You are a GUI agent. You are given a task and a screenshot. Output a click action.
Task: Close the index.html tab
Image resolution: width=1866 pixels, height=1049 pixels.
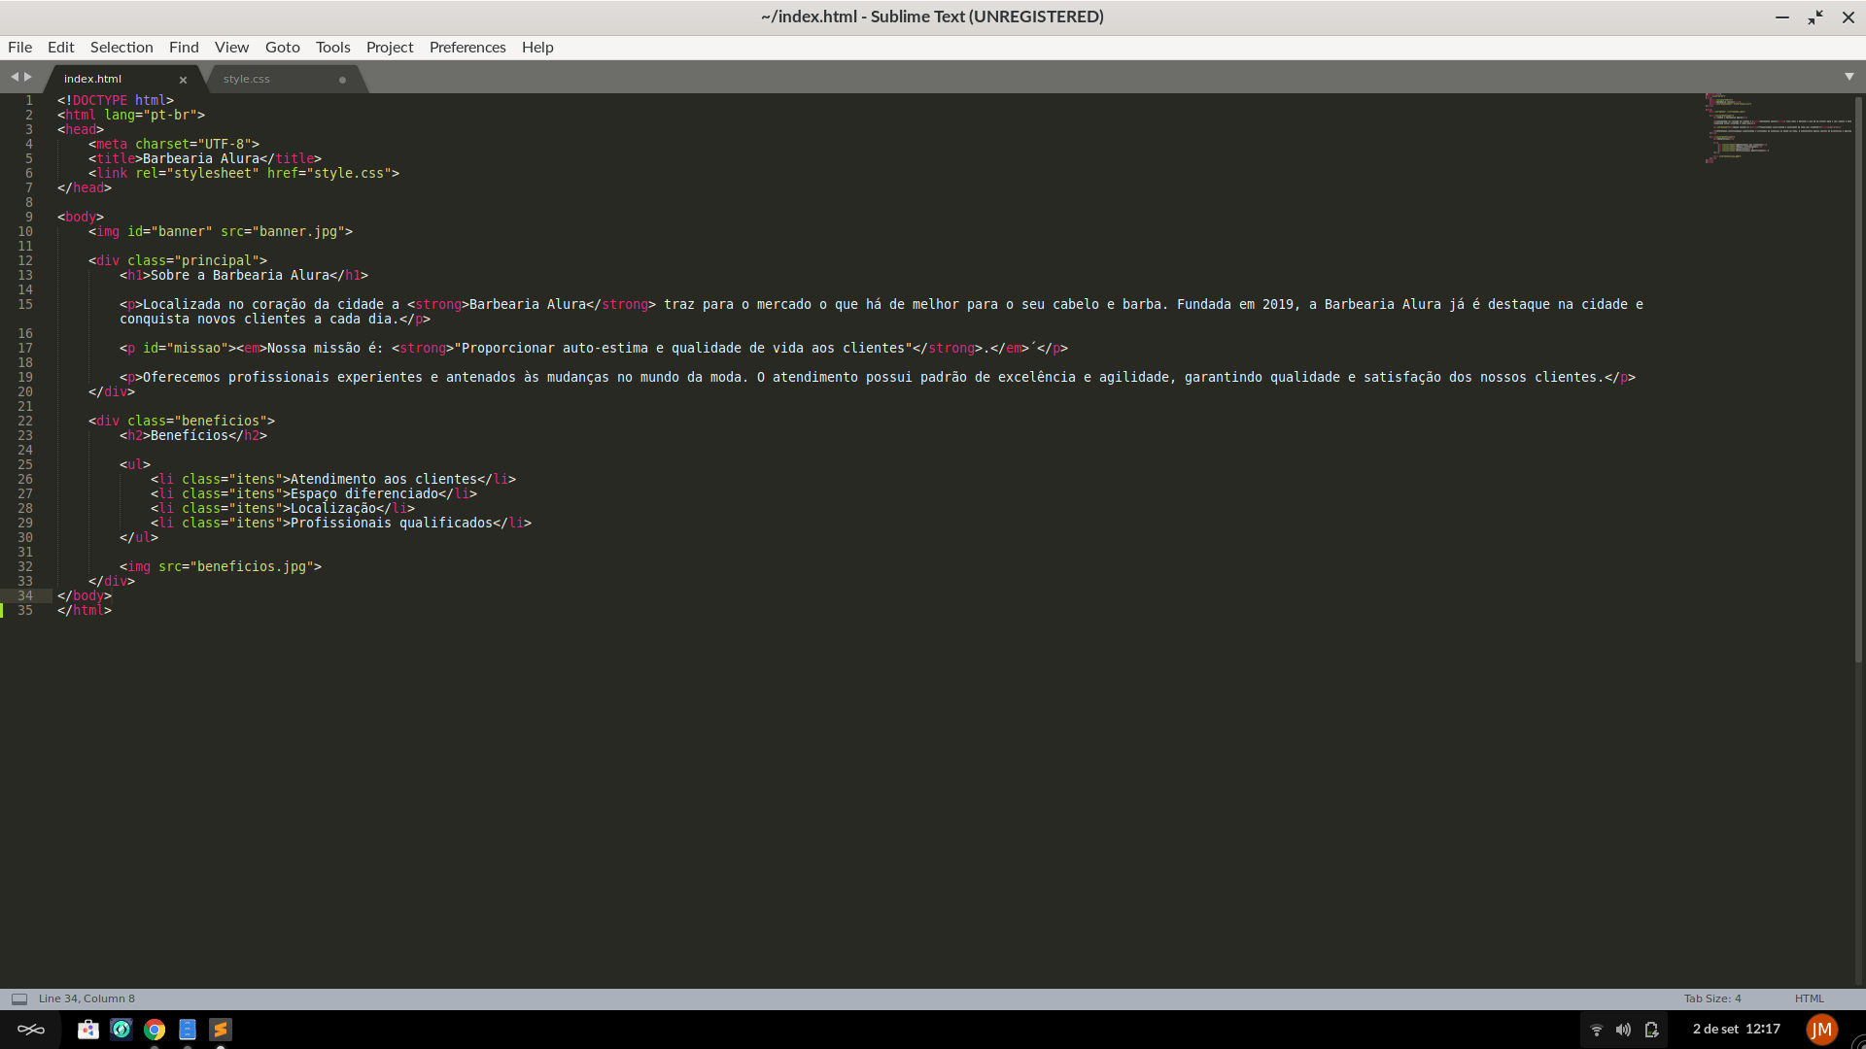[x=183, y=80]
